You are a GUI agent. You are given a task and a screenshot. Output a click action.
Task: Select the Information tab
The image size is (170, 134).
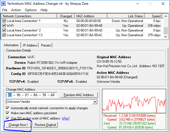coord(11,45)
